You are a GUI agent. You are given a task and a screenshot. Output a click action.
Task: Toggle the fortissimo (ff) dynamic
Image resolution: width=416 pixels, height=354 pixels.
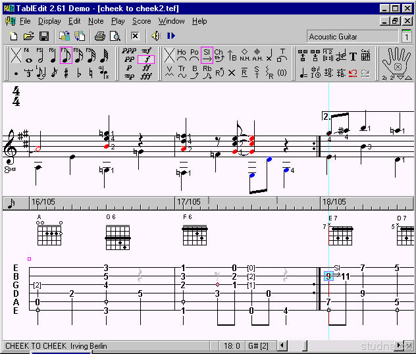[147, 67]
